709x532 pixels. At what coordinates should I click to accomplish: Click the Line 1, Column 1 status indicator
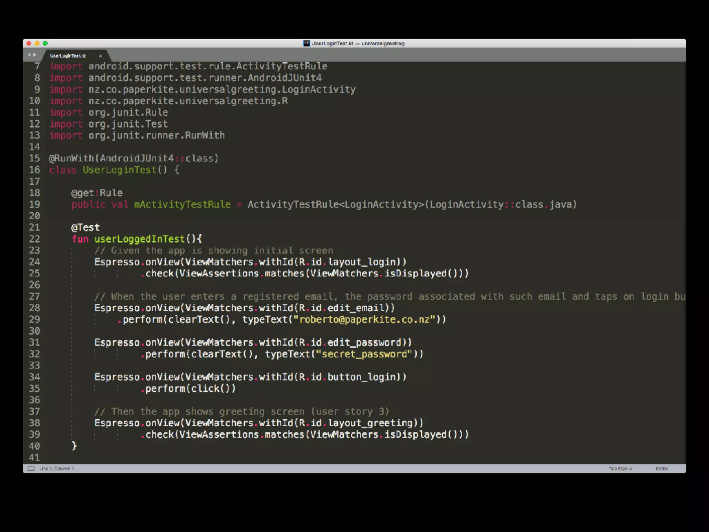pyautogui.click(x=57, y=469)
